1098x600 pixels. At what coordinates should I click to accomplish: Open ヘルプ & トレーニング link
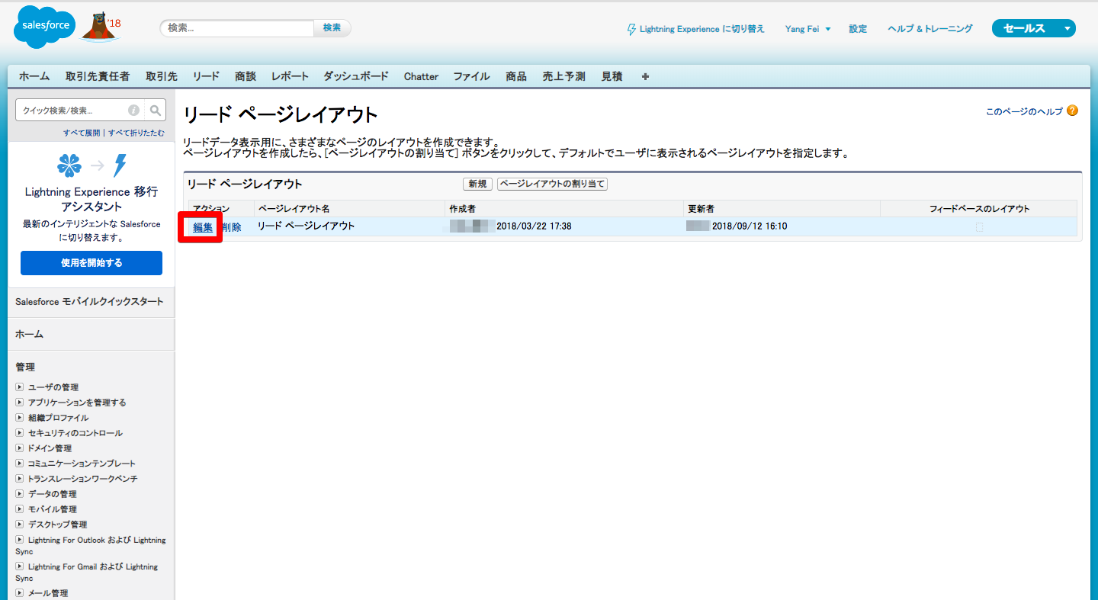click(930, 29)
